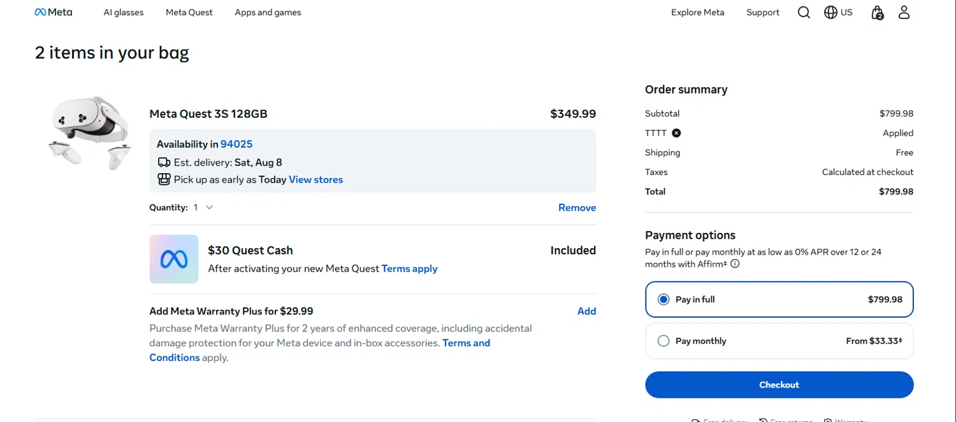Remove Meta Quest 3S from bag
The width and height of the screenshot is (956, 422).
(x=577, y=207)
